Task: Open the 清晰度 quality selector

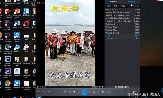Action: [109, 92]
